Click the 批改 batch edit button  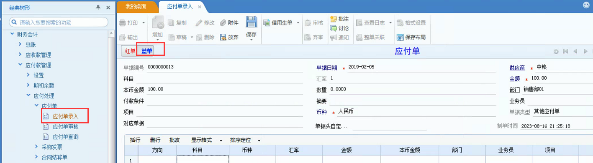click(x=175, y=140)
